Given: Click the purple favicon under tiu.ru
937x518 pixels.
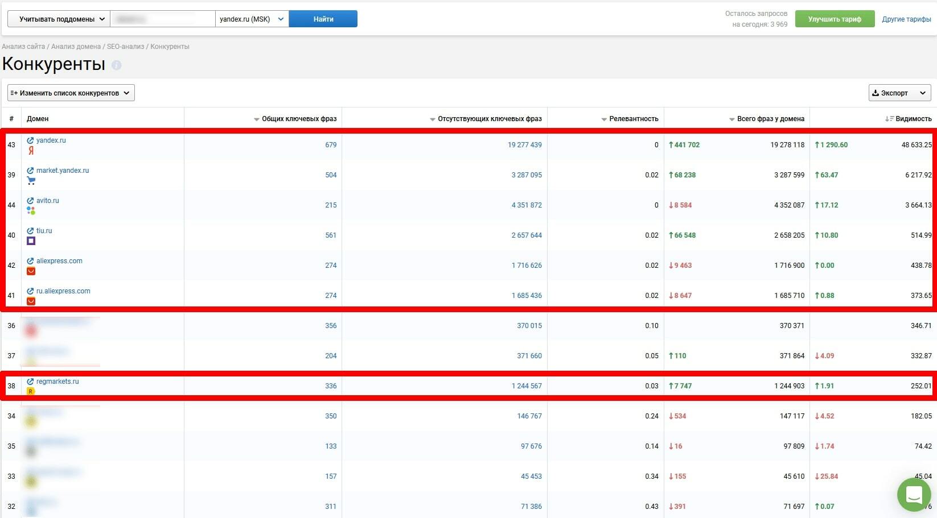Looking at the screenshot, I should [31, 241].
